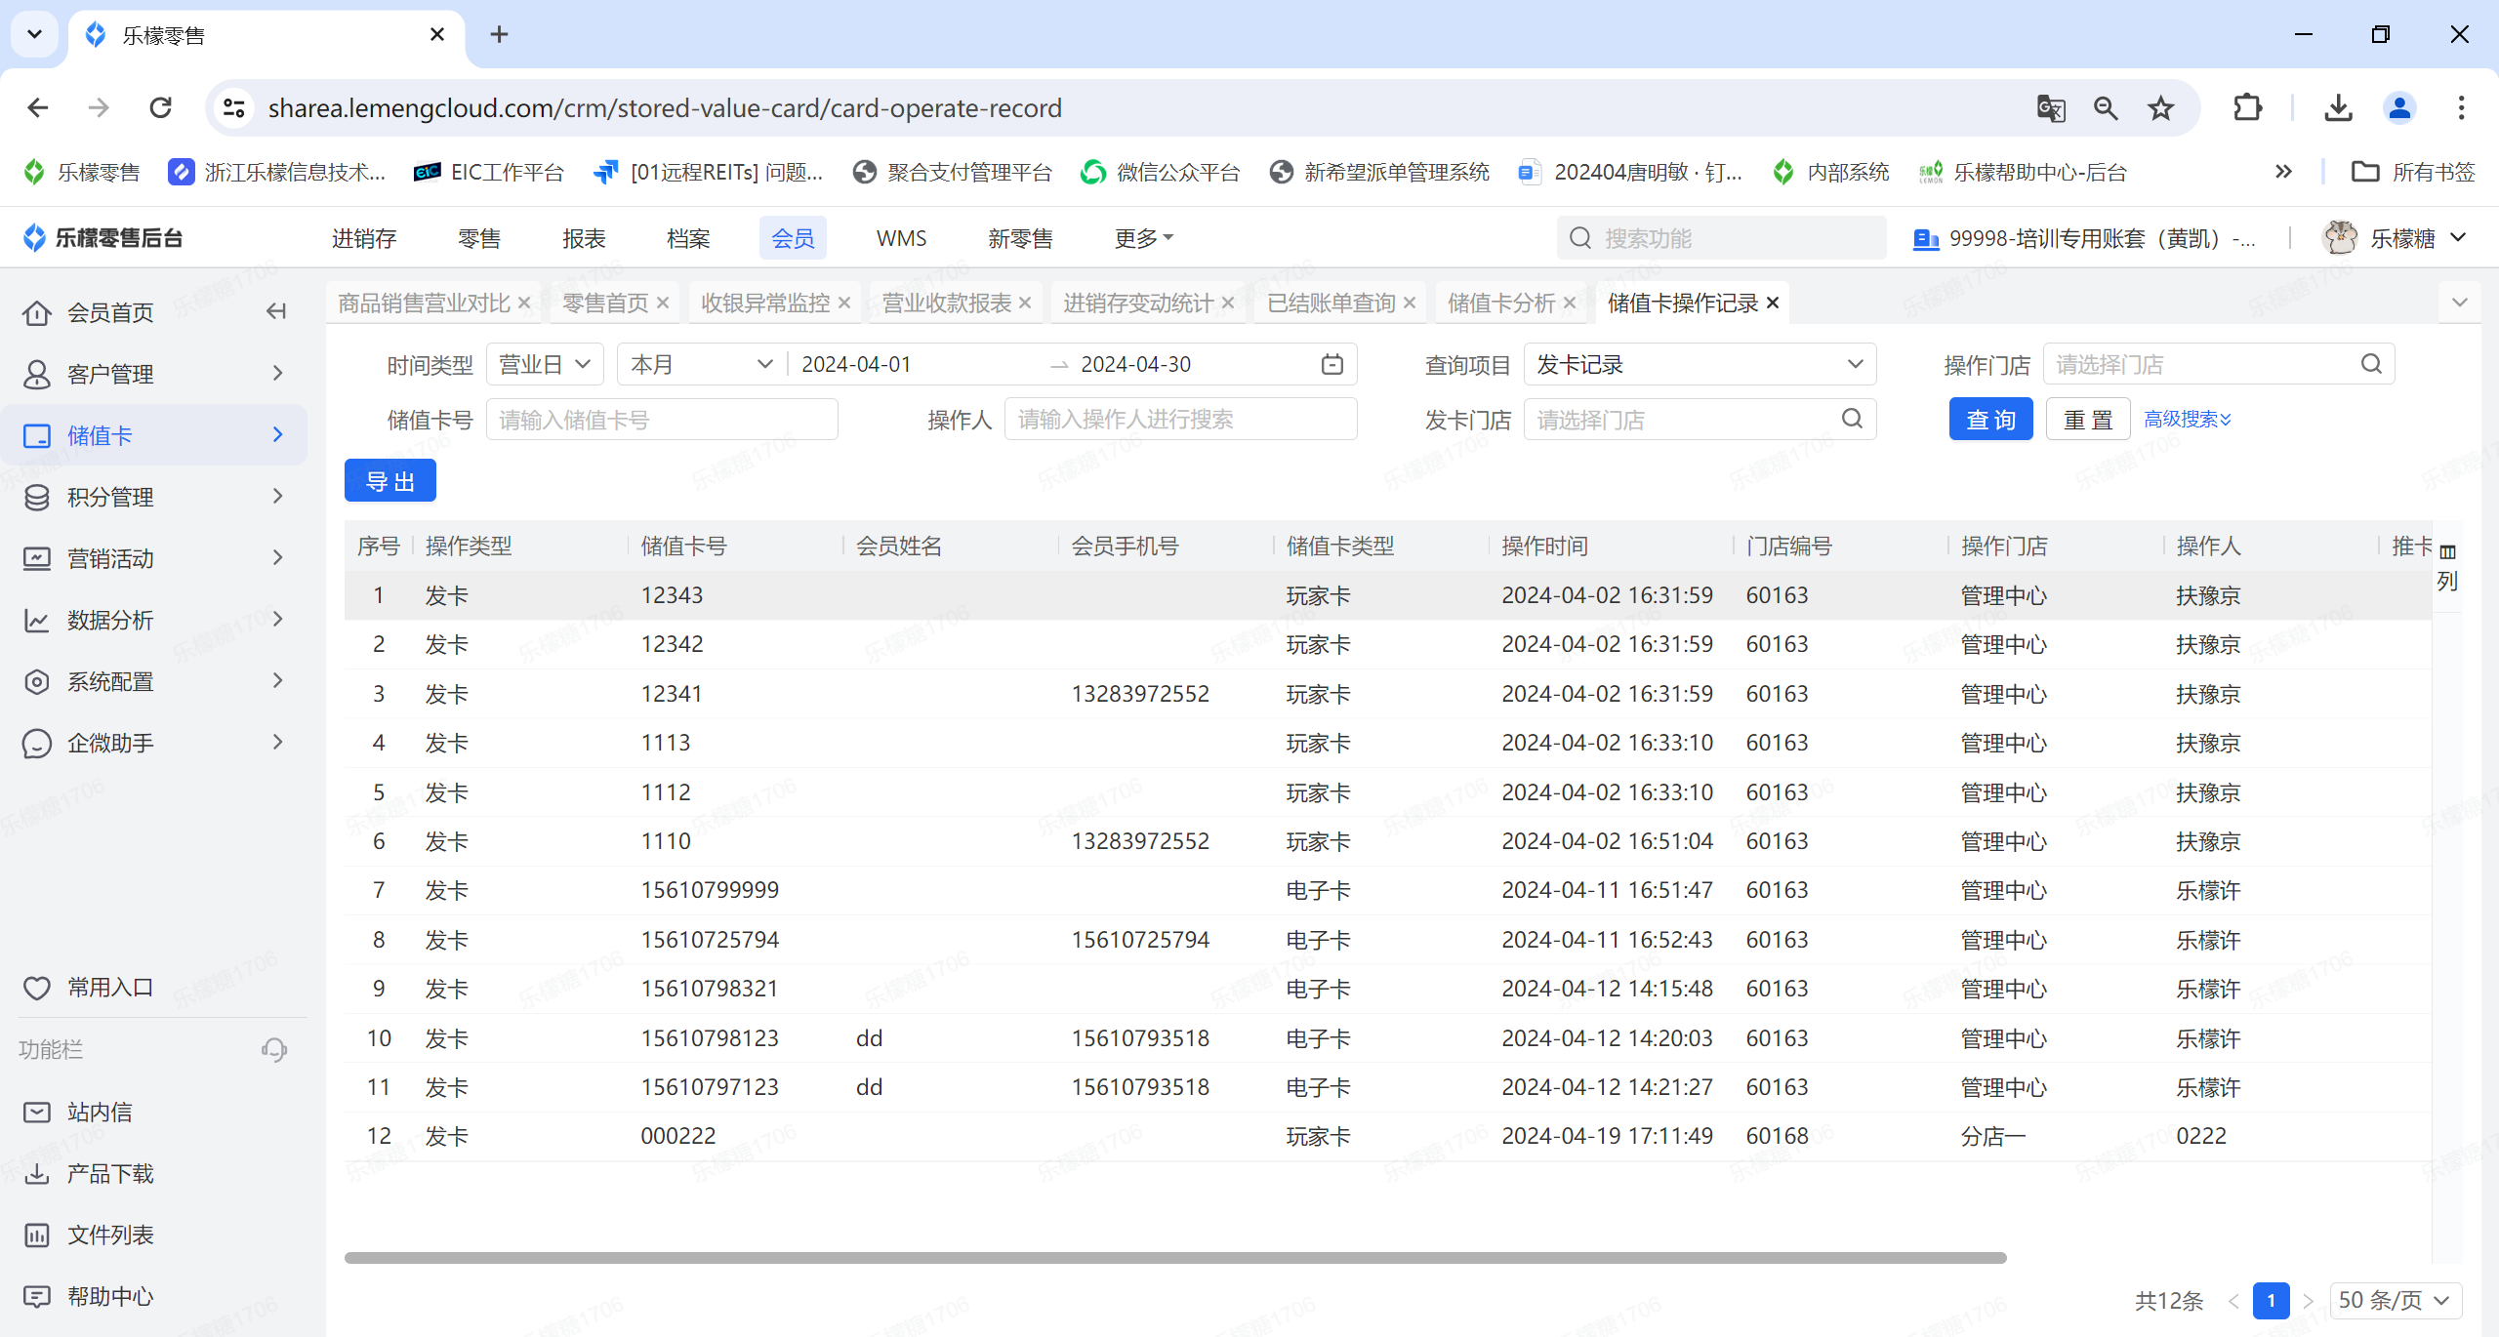Click search icon in 发卡门店 field
Image resolution: width=2499 pixels, height=1337 pixels.
pyautogui.click(x=1852, y=419)
